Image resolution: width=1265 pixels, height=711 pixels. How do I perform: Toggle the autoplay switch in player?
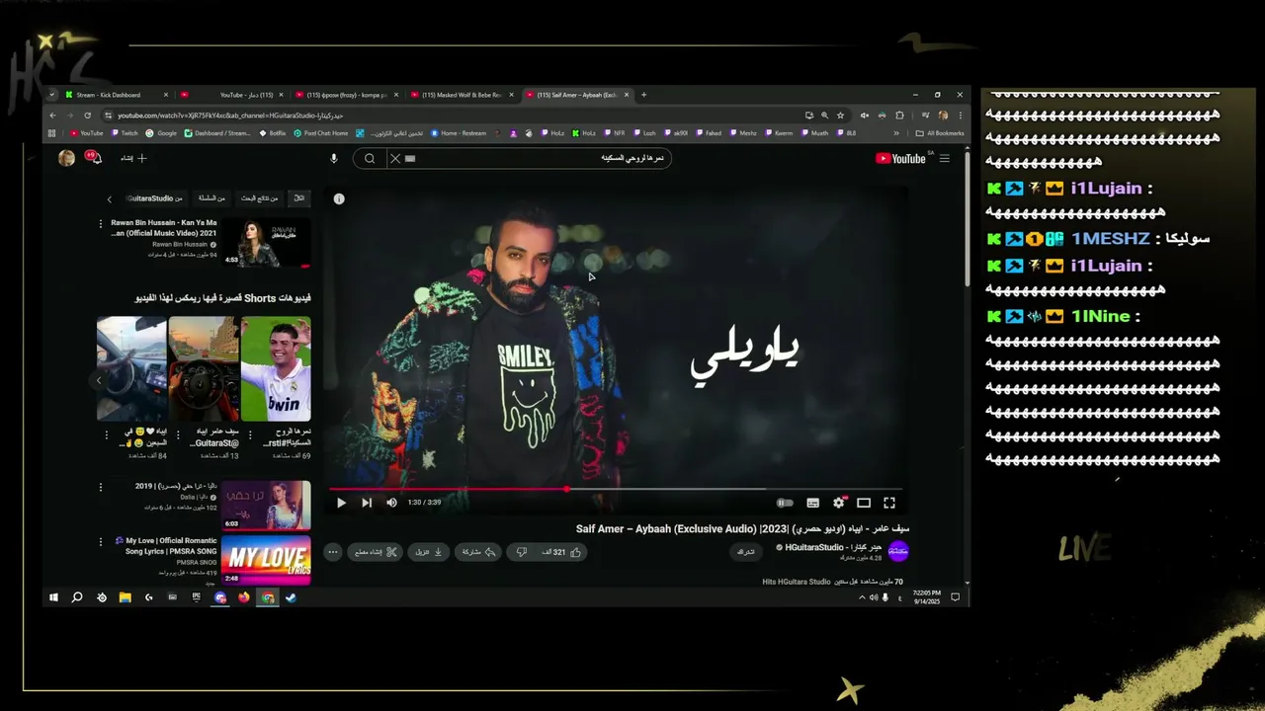point(785,503)
